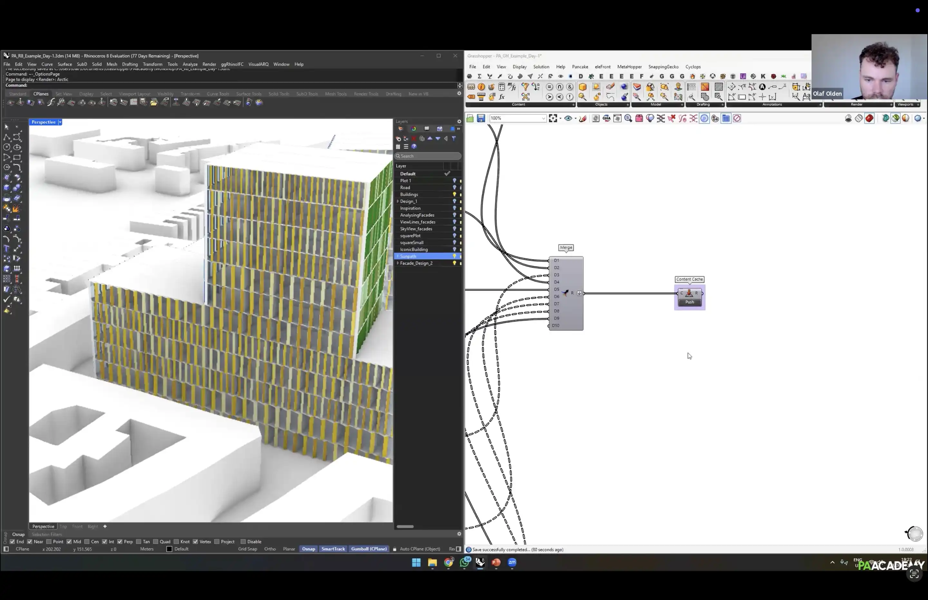Click the new layer icon in Layers panel
The width and height of the screenshot is (928, 600).
pos(399,139)
